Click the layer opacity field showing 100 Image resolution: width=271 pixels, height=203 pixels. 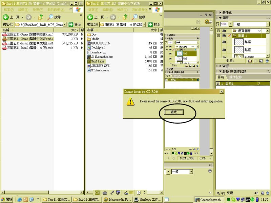pos(224,24)
